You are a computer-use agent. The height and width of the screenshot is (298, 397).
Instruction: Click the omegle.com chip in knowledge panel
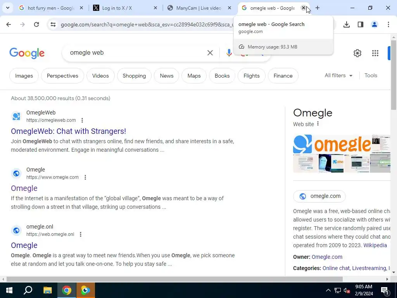[x=319, y=196]
